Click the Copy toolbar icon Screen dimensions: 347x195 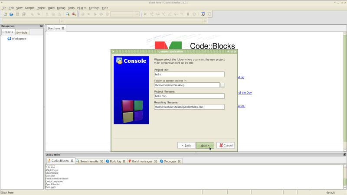53,14
